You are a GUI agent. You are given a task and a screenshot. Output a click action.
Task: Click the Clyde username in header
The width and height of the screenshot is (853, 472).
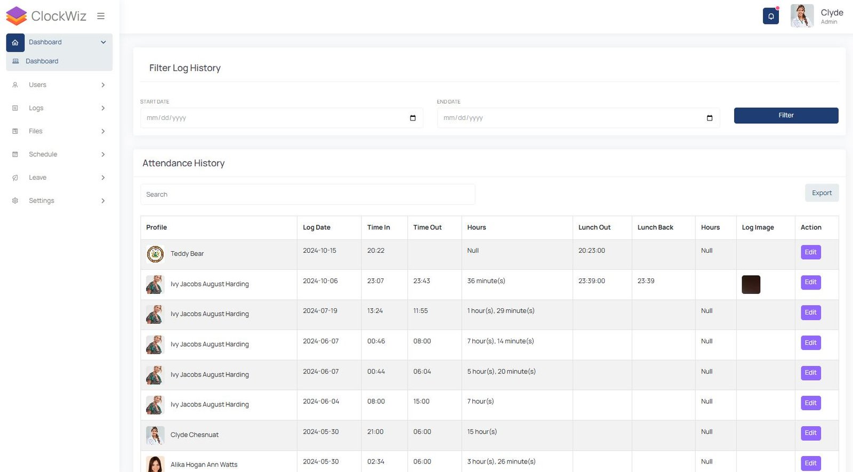point(832,13)
